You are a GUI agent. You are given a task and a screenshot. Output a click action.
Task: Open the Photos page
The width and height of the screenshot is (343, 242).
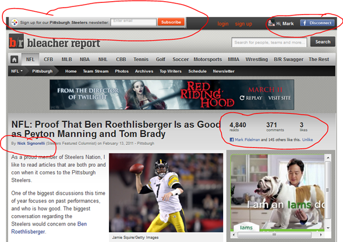tap(122, 71)
